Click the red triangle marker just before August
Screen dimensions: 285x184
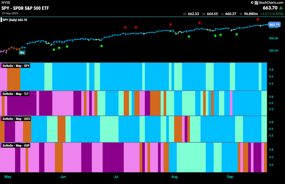[x=170, y=25]
